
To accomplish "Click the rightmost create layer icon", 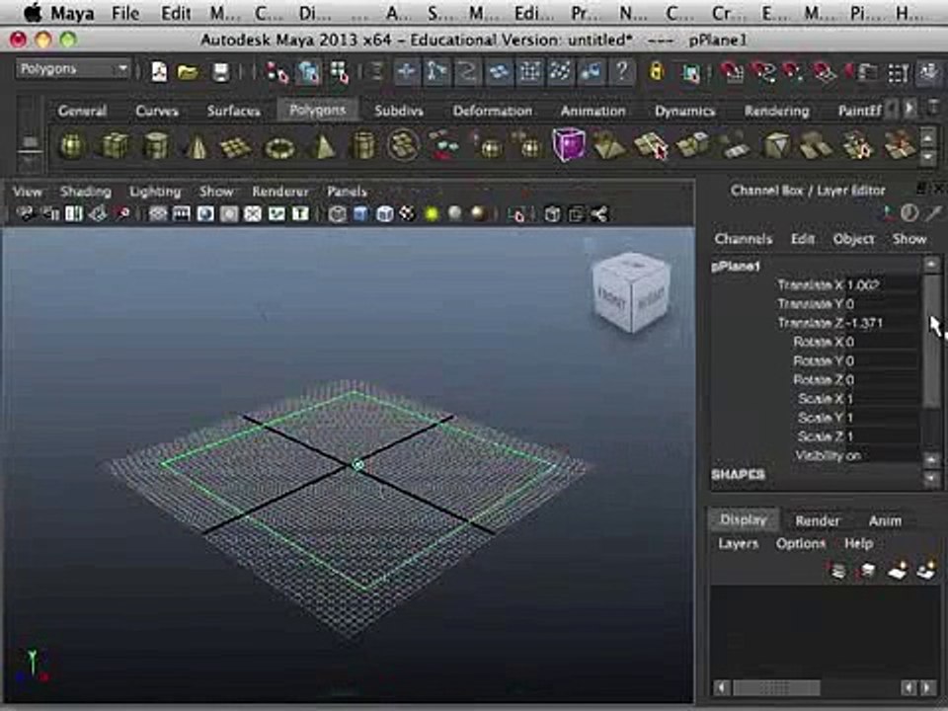I will [925, 570].
